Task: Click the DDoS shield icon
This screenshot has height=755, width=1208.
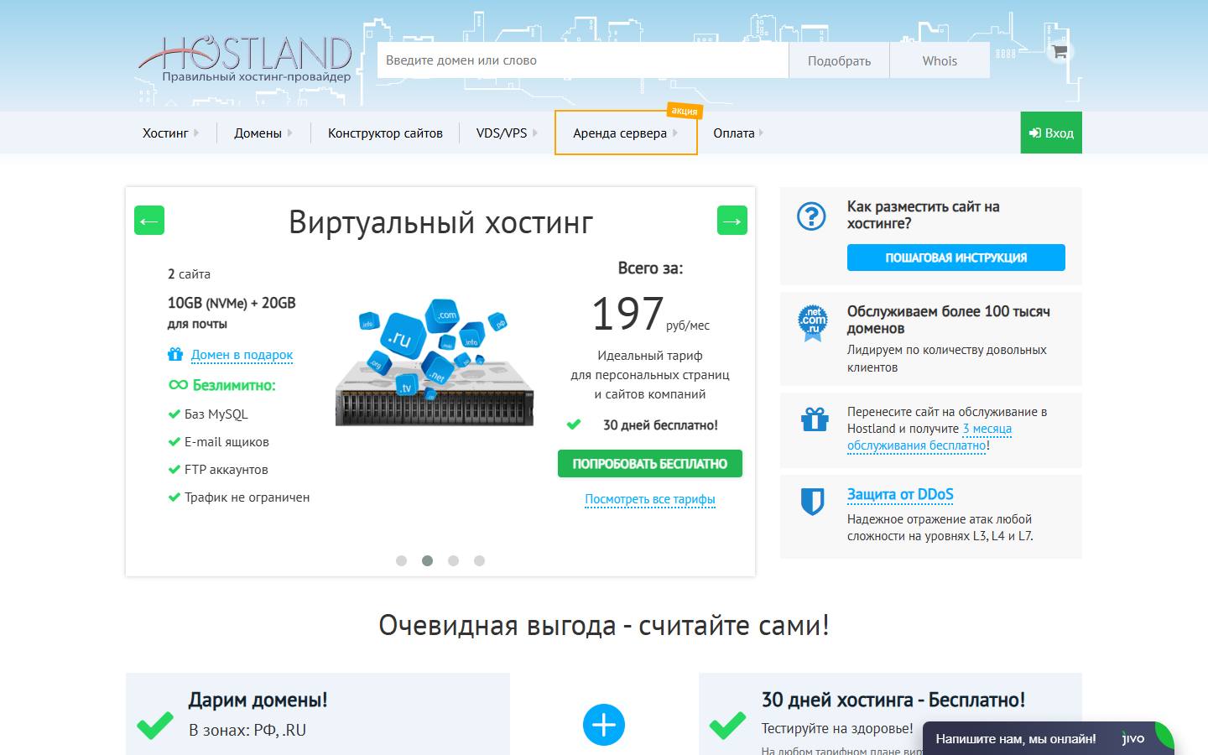Action: click(x=812, y=502)
